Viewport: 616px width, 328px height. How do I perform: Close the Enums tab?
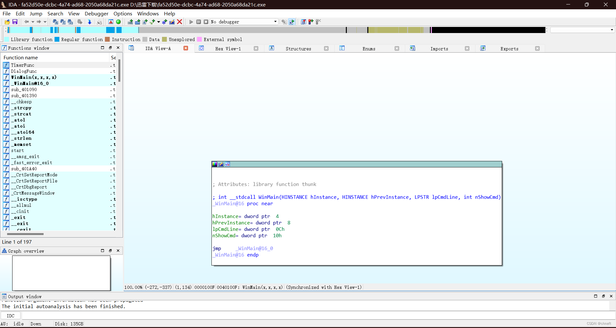(x=397, y=48)
